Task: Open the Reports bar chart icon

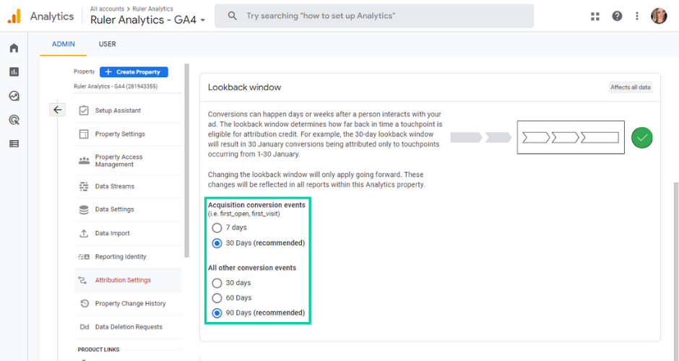Action: [14, 72]
